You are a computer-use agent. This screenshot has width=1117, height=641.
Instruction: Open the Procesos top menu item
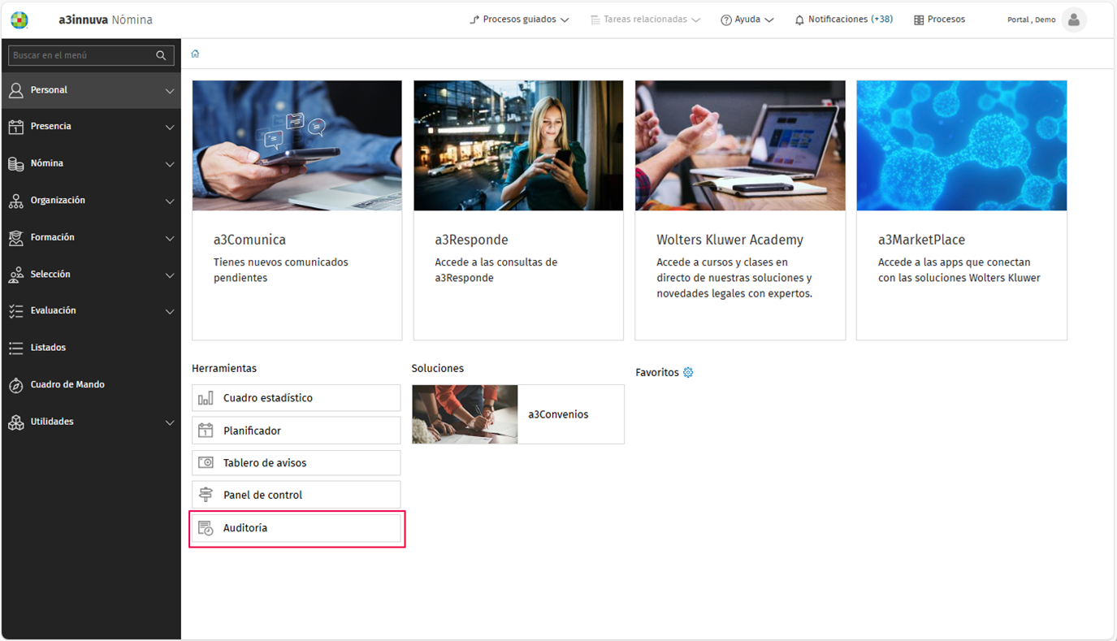(939, 19)
